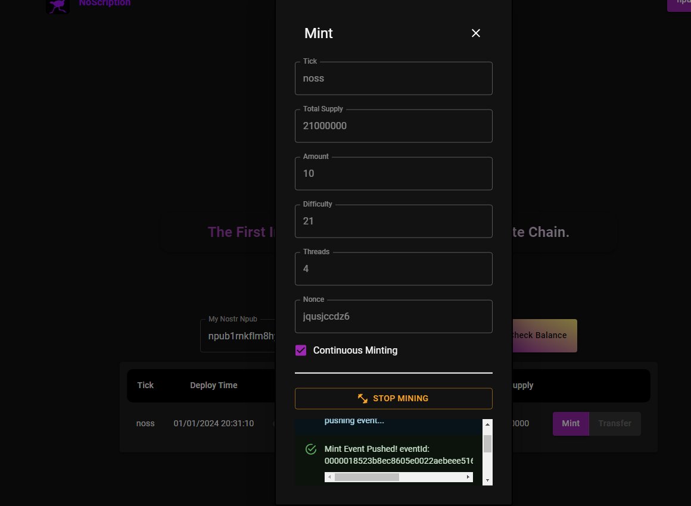Click the Nonce field showing jqusjccdz6
The width and height of the screenshot is (691, 506).
tap(394, 316)
